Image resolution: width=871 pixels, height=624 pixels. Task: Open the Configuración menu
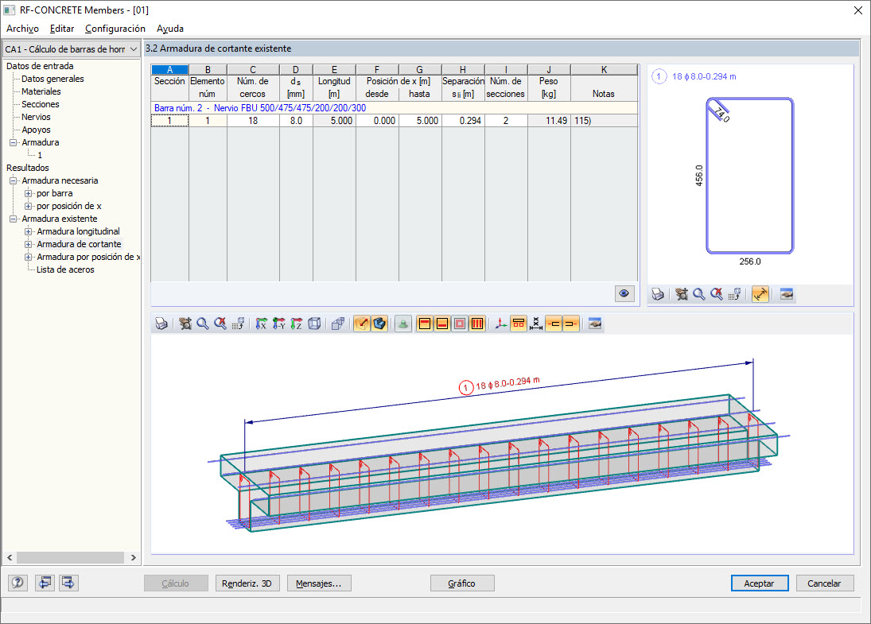tap(115, 29)
